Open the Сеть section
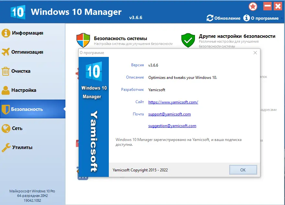285x205 pixels. (33, 128)
